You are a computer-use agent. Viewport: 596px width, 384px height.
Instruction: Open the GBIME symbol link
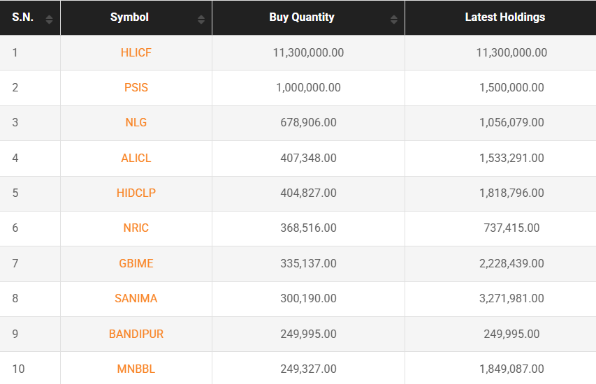tap(136, 264)
